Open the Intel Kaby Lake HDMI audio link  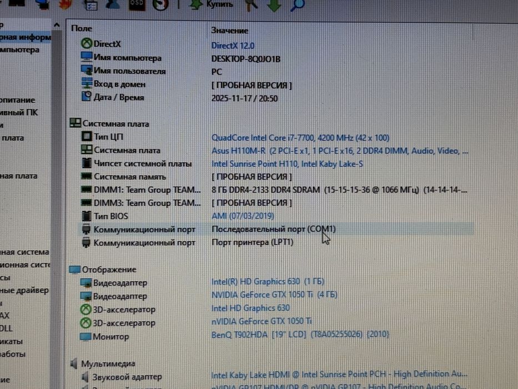pos(339,375)
